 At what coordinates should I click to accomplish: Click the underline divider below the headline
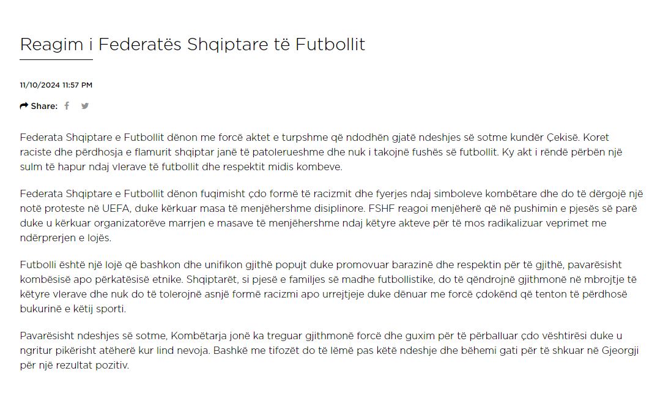(56, 59)
